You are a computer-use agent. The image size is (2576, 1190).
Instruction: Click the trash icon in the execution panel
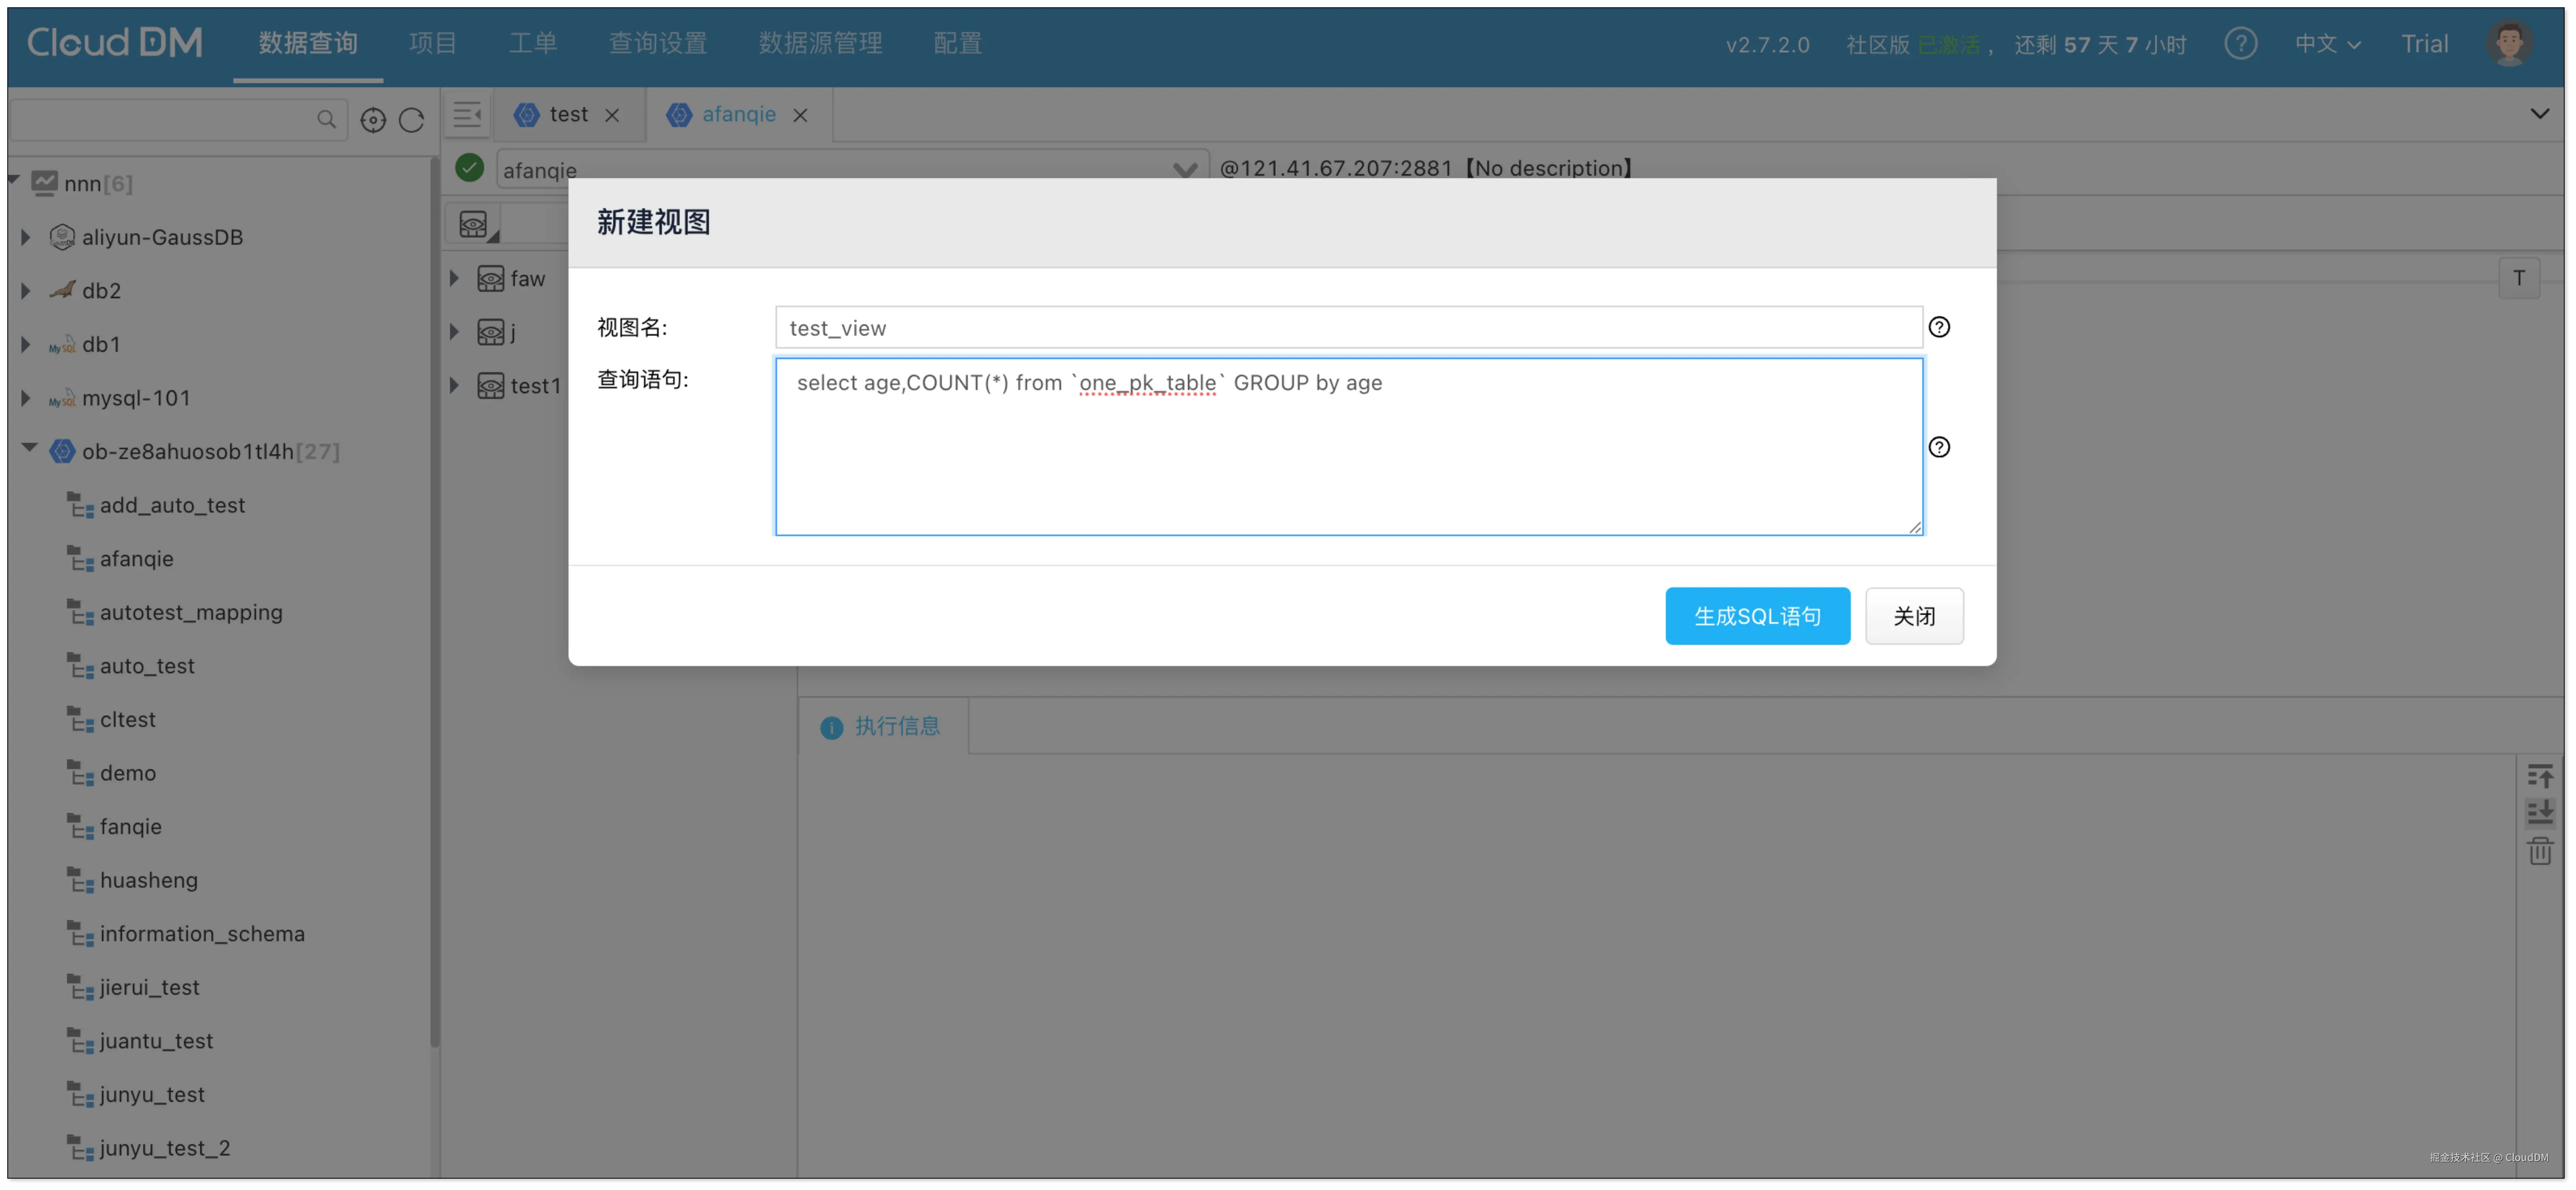[x=2540, y=852]
